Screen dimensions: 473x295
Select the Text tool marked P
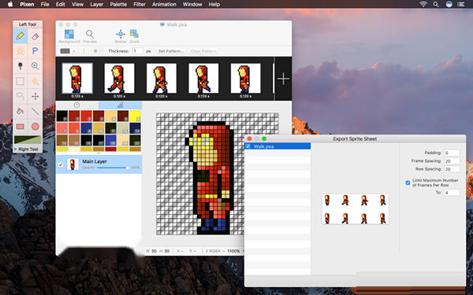[35, 51]
